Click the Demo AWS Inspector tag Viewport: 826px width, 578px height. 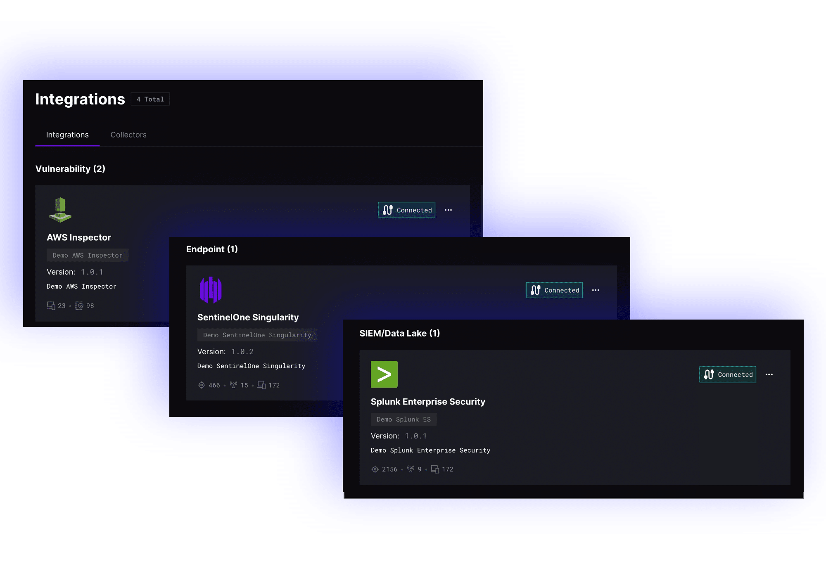(88, 255)
